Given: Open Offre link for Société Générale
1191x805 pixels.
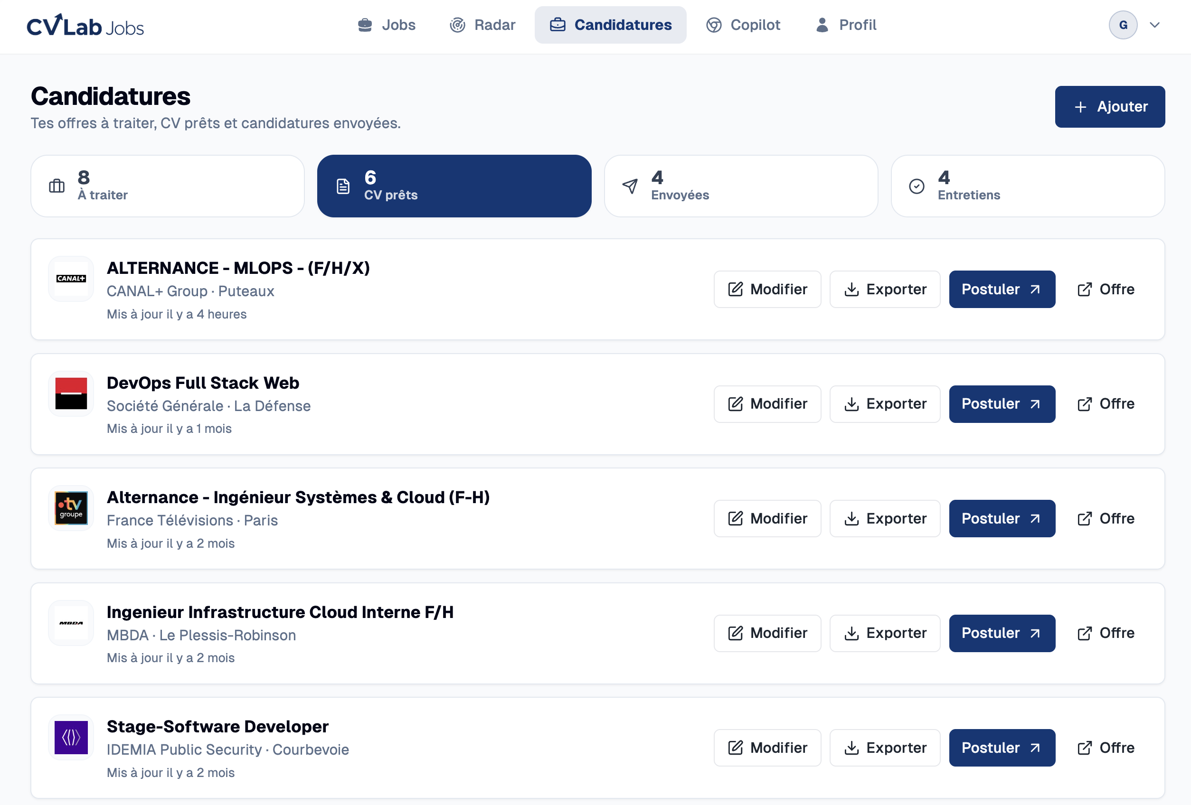Looking at the screenshot, I should click(x=1106, y=404).
